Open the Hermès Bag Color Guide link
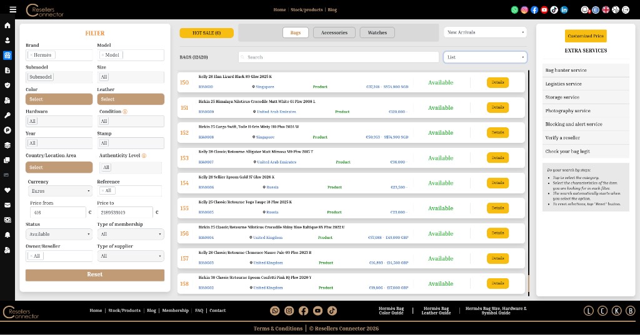640x335 pixels. [x=391, y=311]
